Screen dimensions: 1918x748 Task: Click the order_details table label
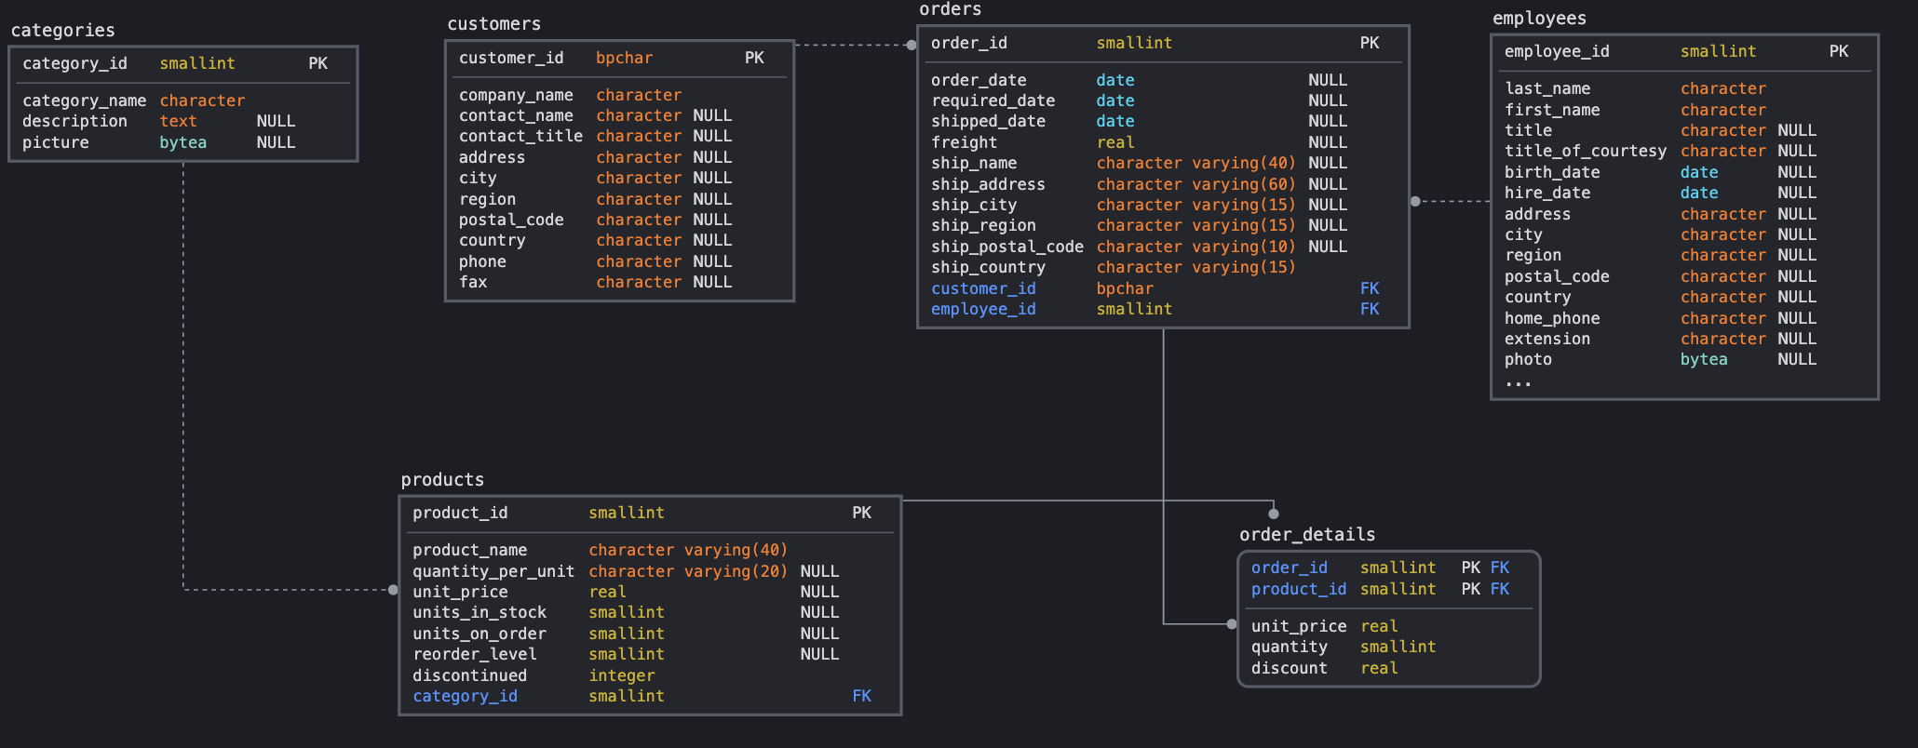pos(1307,535)
